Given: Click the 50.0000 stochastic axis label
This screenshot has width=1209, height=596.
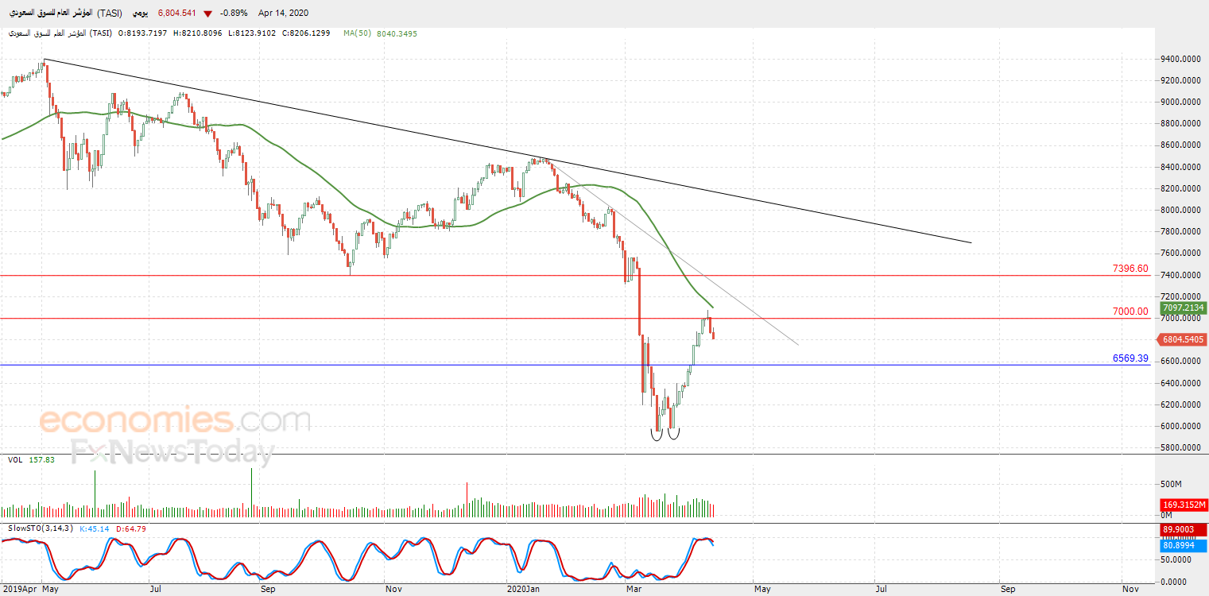Looking at the screenshot, I should pos(1176,560).
